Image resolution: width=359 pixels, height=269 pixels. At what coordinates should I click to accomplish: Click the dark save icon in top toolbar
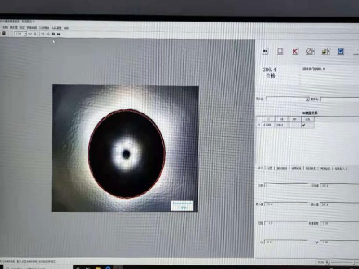pyautogui.click(x=4, y=34)
